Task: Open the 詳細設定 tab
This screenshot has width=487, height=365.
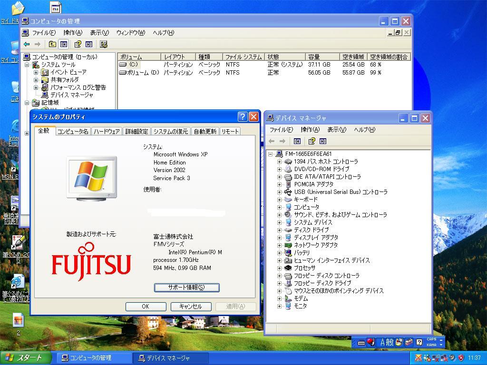Action: (136, 132)
